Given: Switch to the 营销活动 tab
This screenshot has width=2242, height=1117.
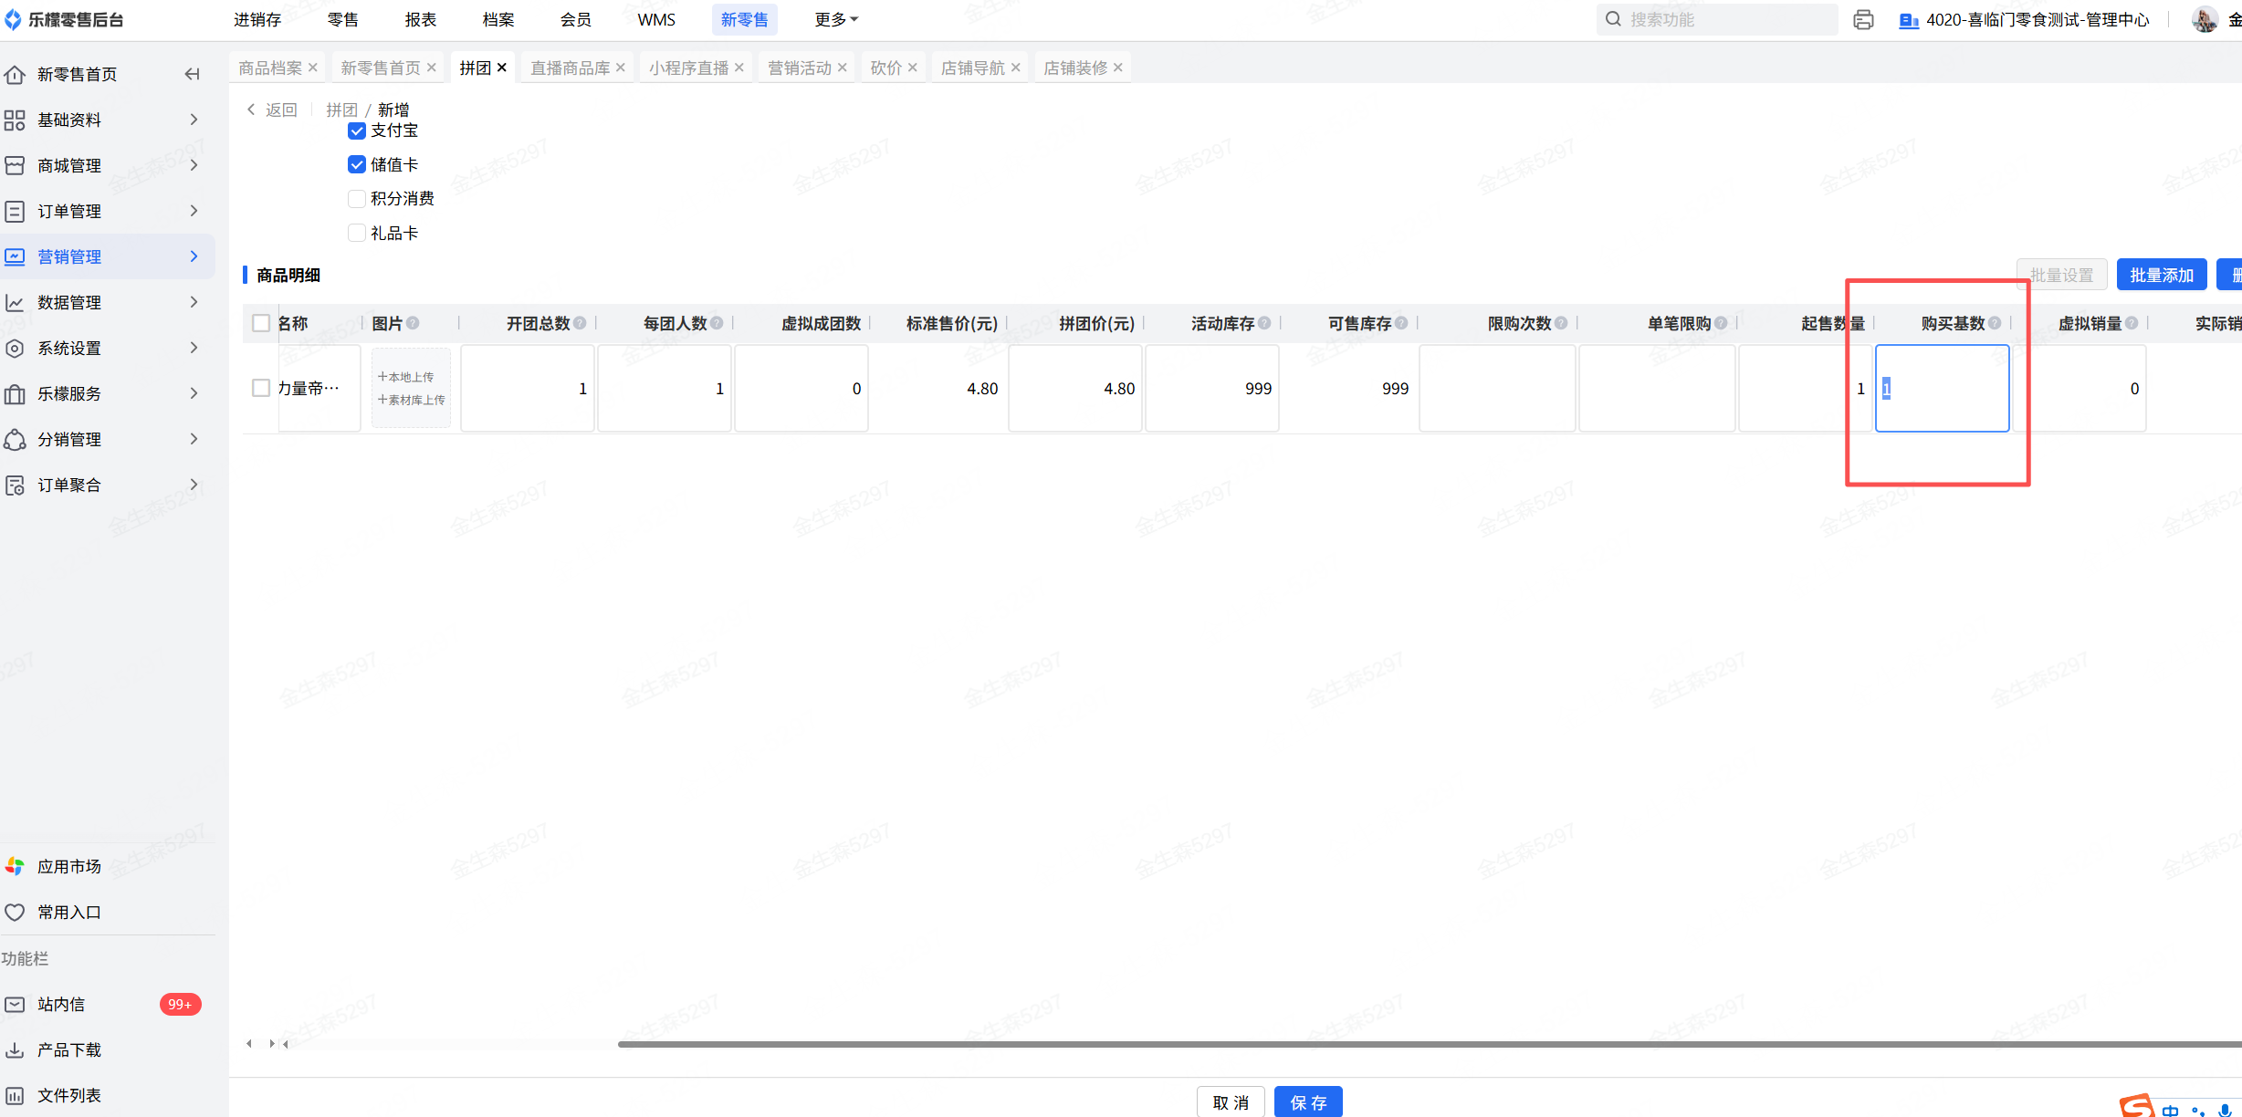Looking at the screenshot, I should click(x=799, y=68).
